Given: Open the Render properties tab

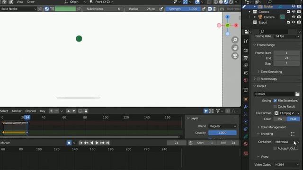Looking at the screenshot, I should pos(246,51).
